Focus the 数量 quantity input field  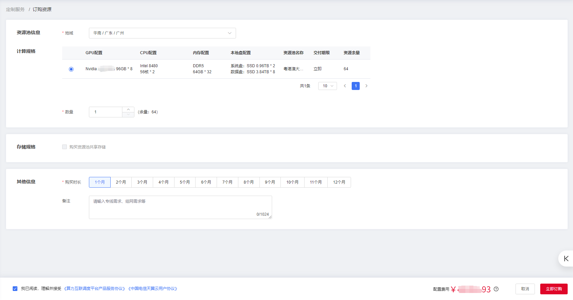coord(106,112)
